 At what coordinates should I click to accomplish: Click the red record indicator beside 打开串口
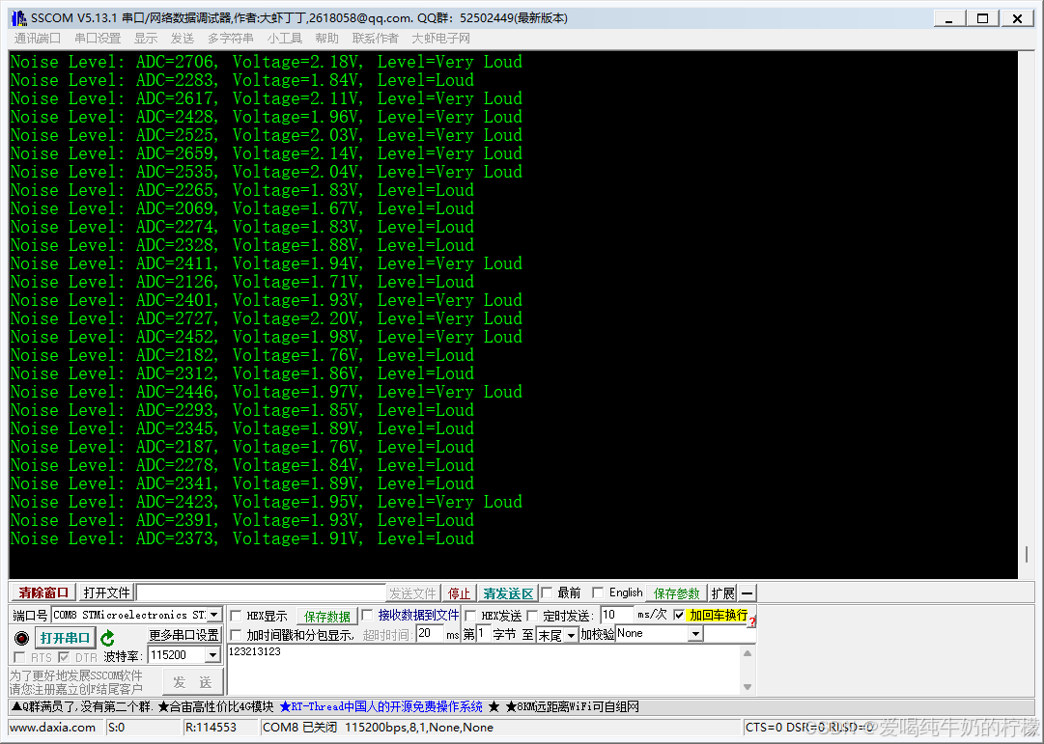(x=22, y=639)
